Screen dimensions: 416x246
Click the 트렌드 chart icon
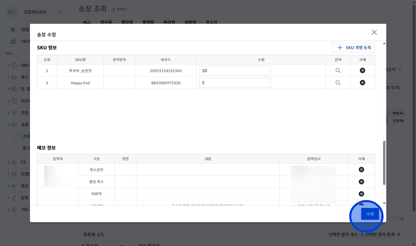[14, 174]
